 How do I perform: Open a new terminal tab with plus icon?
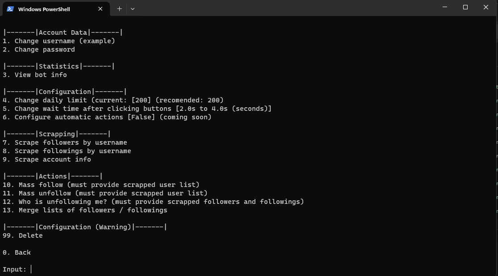(x=119, y=9)
